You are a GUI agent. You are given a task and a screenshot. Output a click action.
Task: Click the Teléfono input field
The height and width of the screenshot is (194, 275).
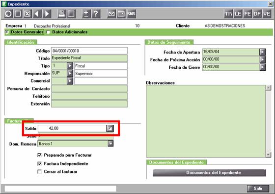[x=89, y=96]
